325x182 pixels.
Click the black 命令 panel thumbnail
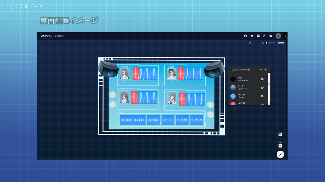(x=233, y=79)
